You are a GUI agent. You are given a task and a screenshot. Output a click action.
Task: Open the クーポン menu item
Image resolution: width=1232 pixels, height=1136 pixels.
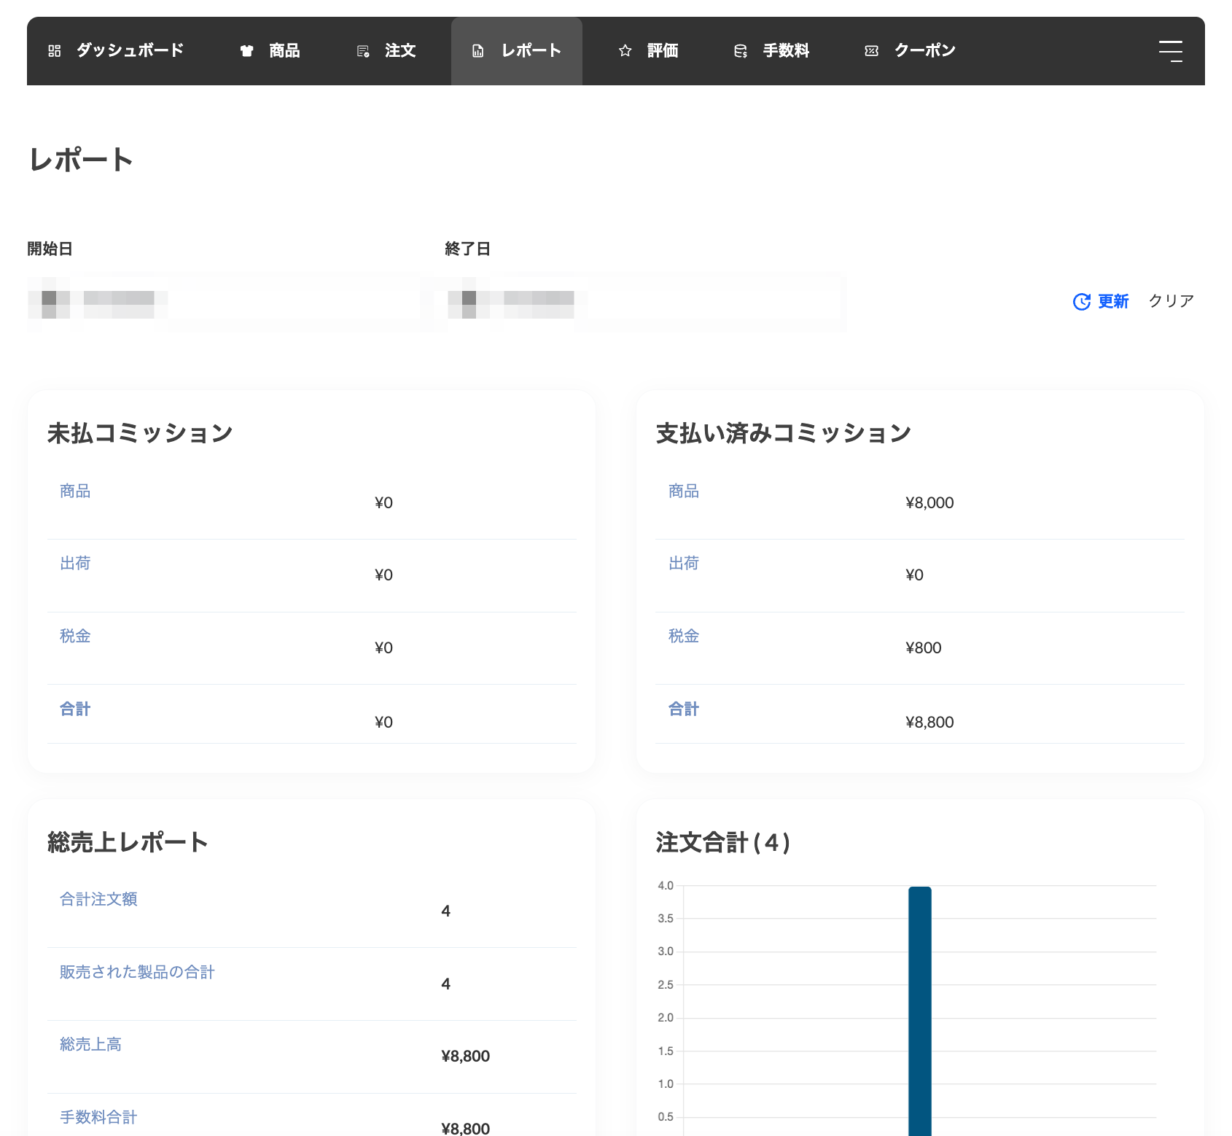(924, 51)
